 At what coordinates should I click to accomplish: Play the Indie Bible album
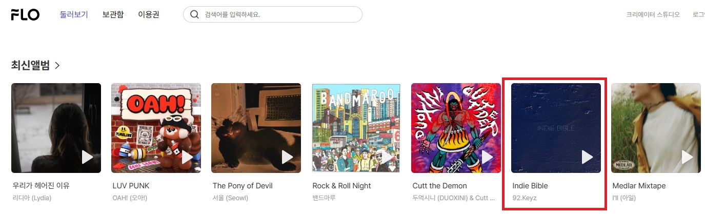[588, 157]
